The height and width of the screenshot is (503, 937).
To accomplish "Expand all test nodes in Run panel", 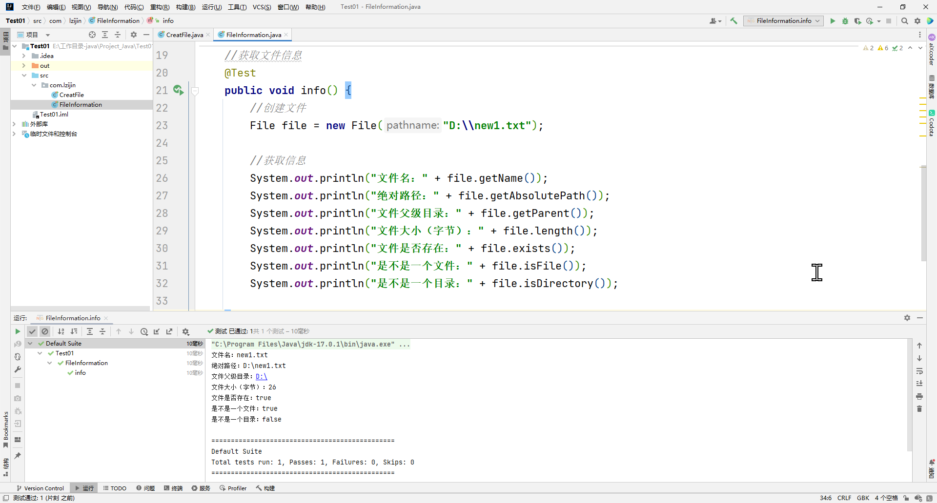I will point(90,331).
